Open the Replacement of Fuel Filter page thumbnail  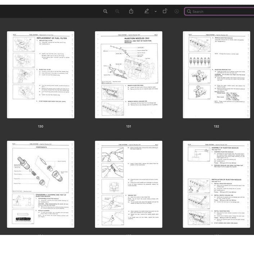tap(41, 75)
